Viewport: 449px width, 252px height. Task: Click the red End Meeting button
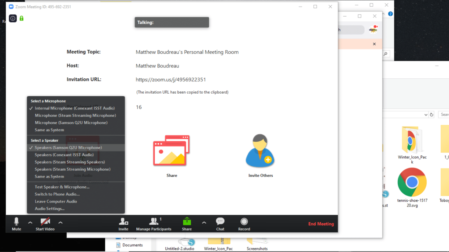[321, 224]
